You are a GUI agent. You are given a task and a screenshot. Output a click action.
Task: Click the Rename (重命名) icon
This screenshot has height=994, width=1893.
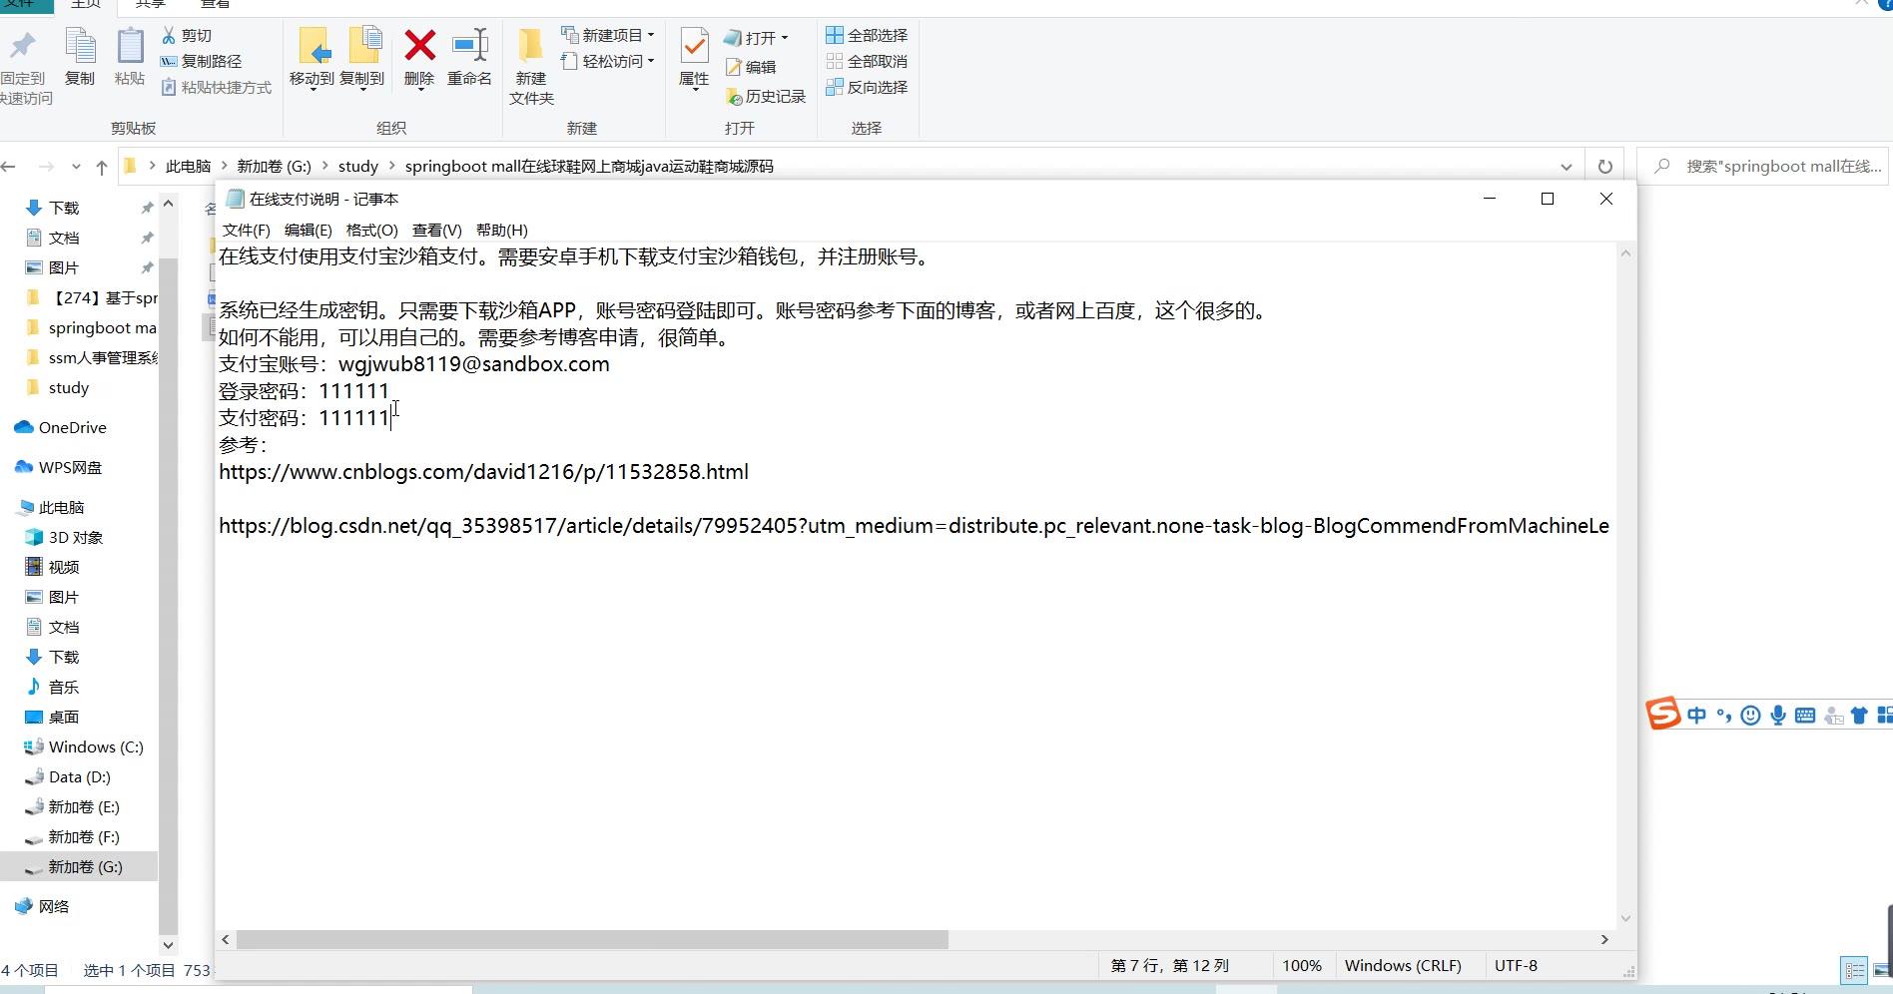[469, 46]
